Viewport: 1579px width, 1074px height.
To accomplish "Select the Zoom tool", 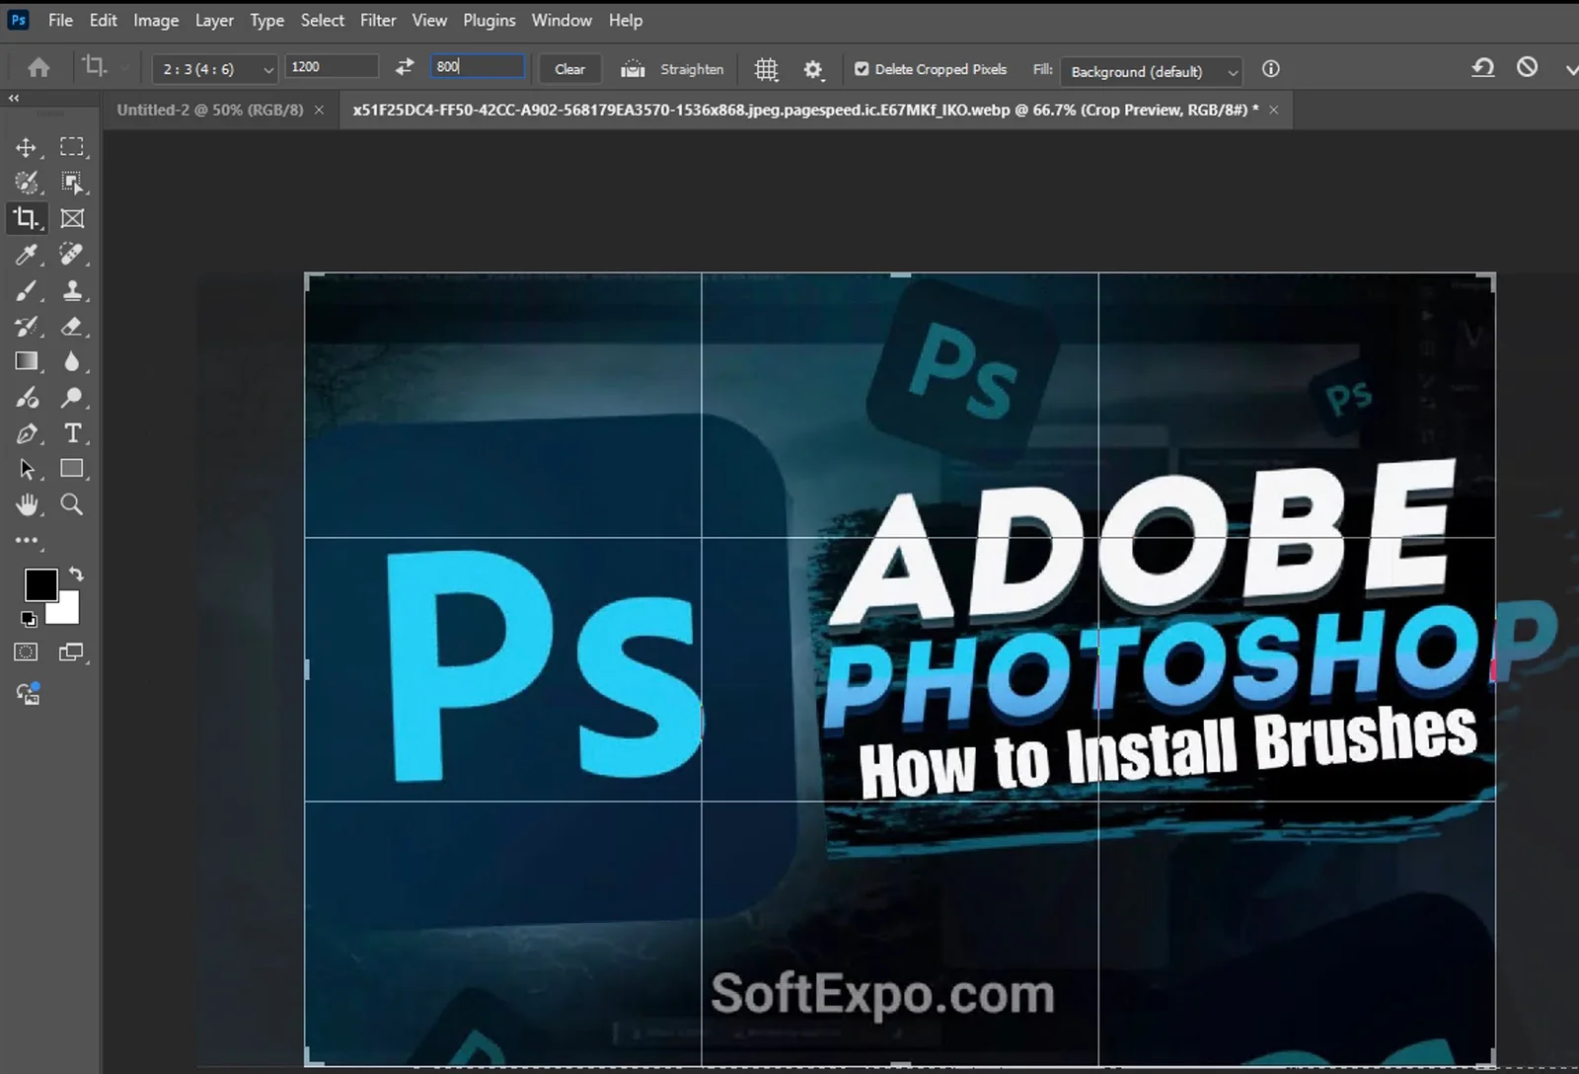I will (x=71, y=504).
